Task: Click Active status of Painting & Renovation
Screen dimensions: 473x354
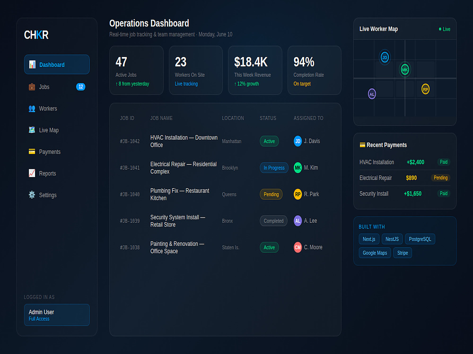Action: 269,247
